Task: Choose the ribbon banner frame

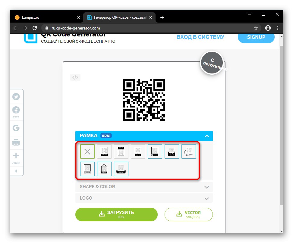Action: pos(121,169)
